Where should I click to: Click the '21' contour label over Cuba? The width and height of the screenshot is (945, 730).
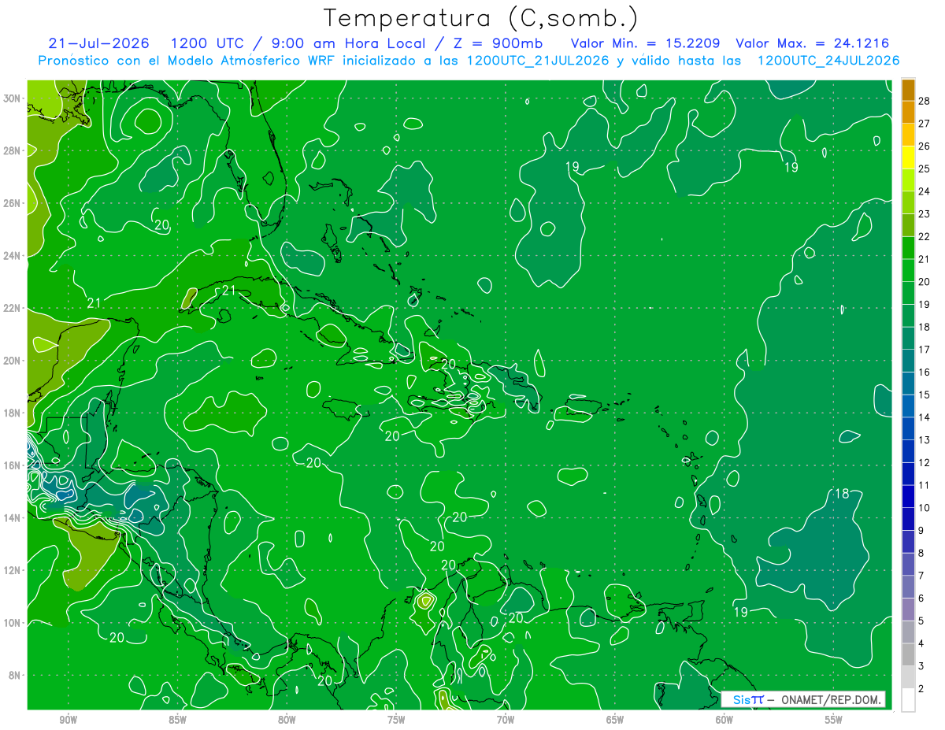point(229,291)
